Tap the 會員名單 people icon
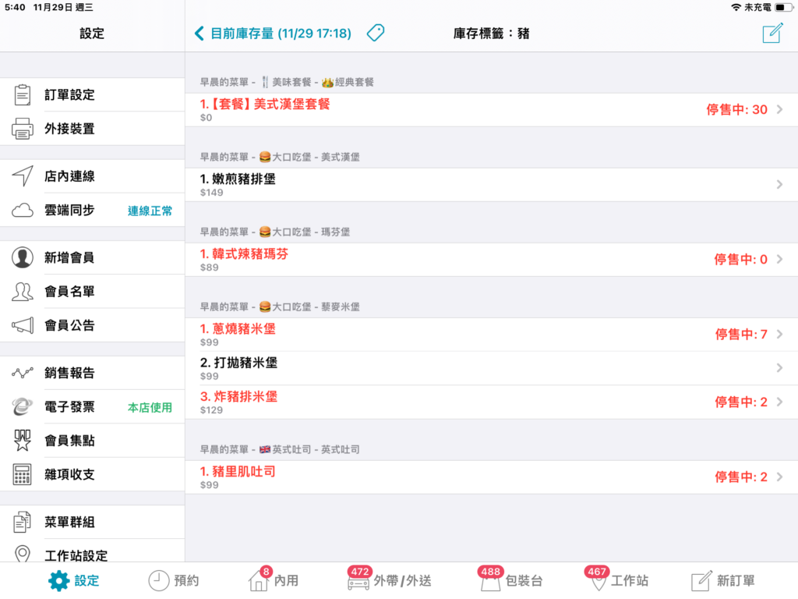The height and width of the screenshot is (599, 798). [23, 292]
